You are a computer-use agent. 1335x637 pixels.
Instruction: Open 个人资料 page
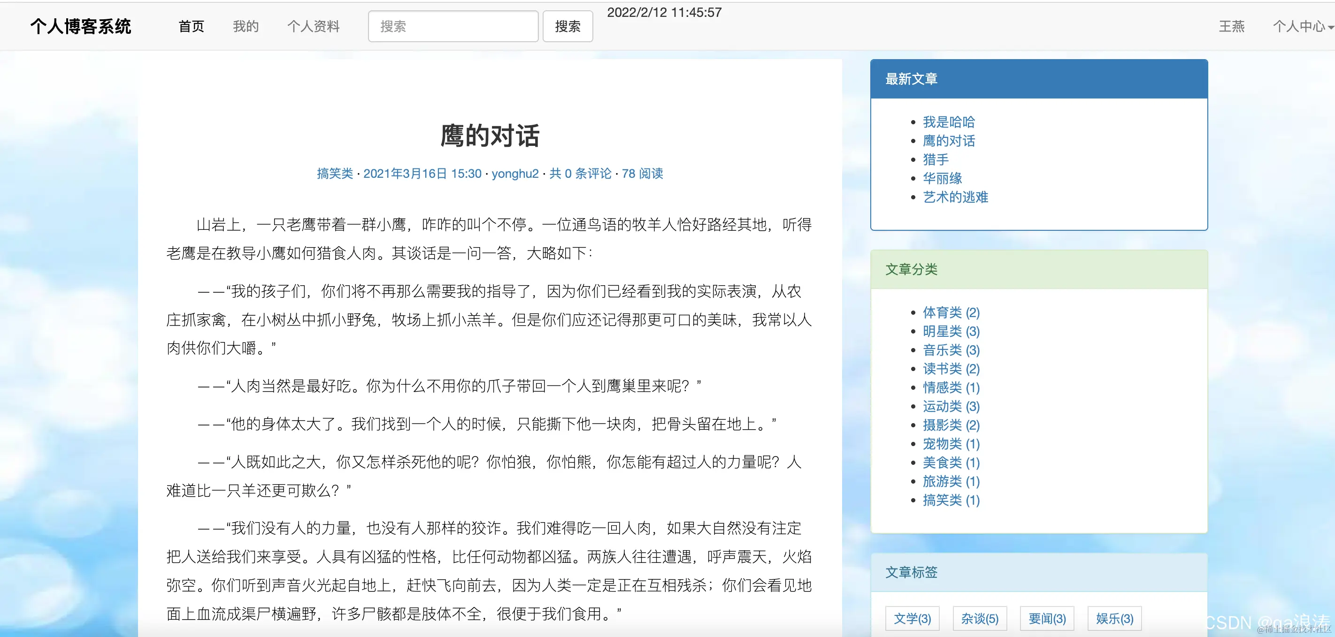314,26
